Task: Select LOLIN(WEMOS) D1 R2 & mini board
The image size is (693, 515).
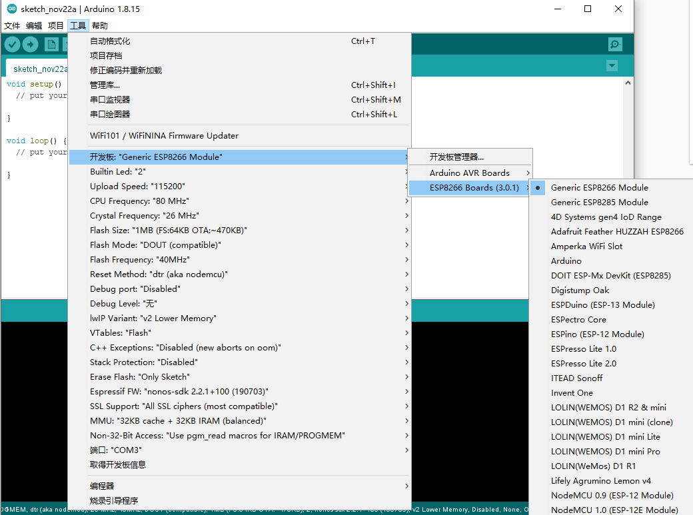Action: click(x=611, y=407)
